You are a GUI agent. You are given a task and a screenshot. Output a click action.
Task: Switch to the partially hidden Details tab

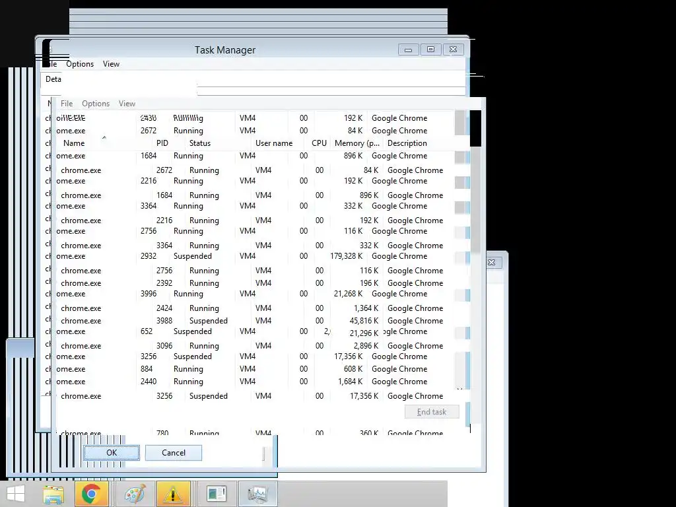(53, 79)
